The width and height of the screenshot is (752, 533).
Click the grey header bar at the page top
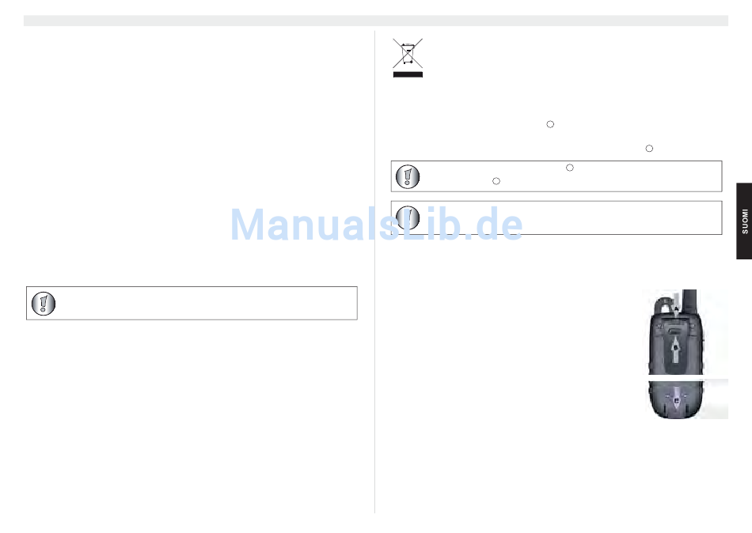point(375,21)
